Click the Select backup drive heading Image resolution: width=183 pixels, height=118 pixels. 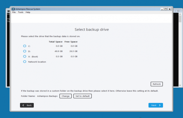click(92, 29)
